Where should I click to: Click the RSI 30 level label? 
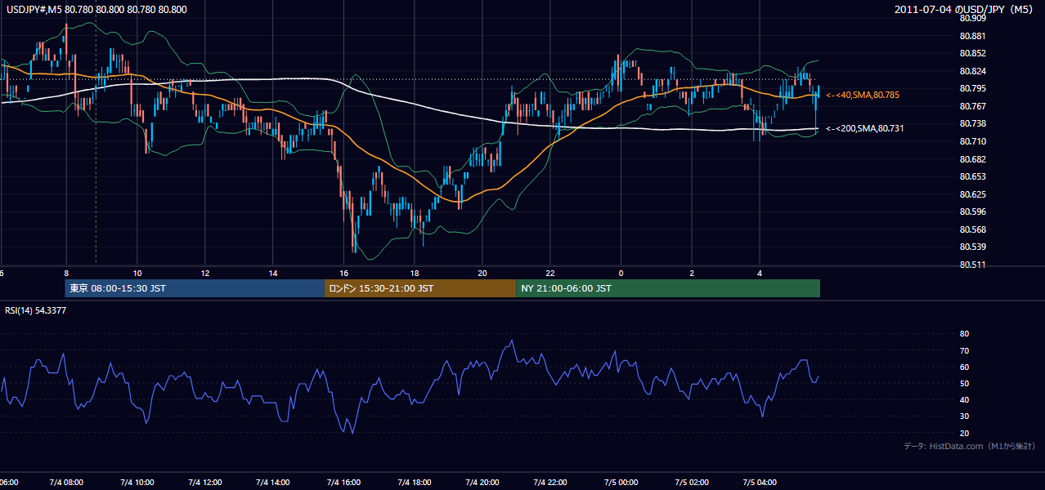pyautogui.click(x=964, y=416)
